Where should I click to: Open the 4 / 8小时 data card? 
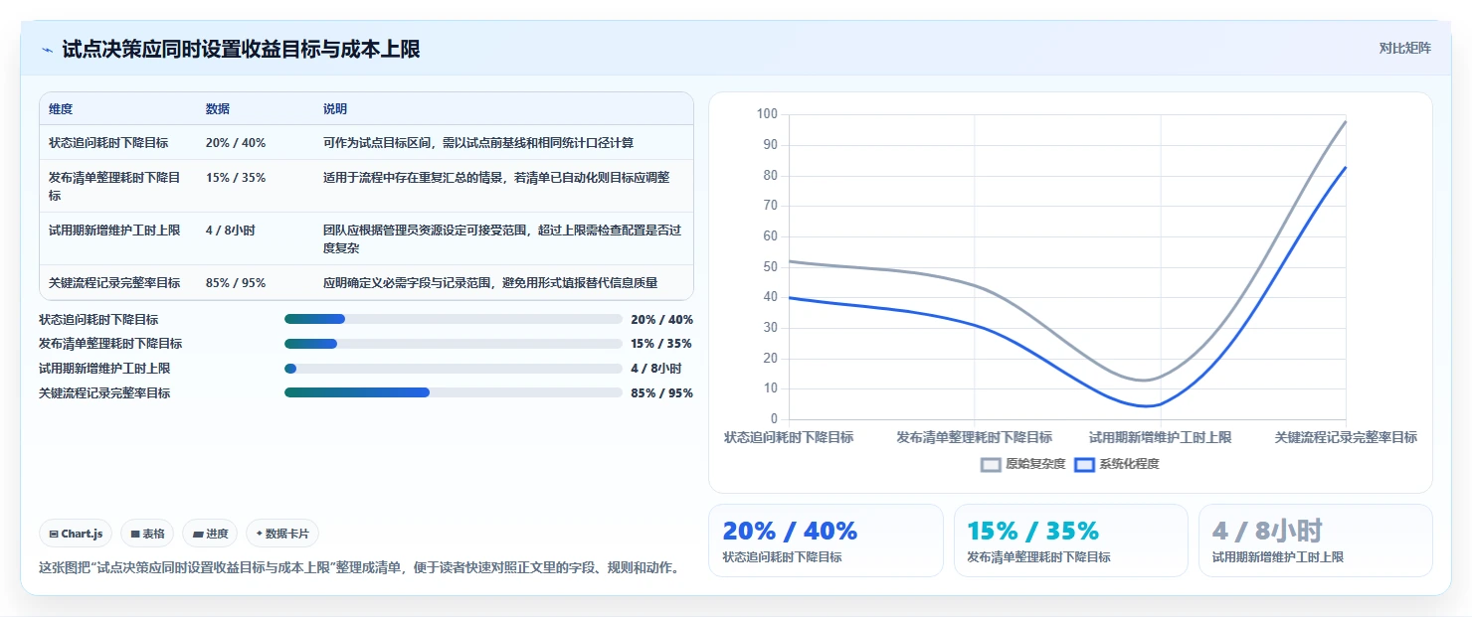pos(1315,540)
